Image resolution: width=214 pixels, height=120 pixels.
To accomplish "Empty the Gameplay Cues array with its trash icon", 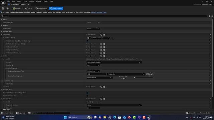I will point(104,99).
